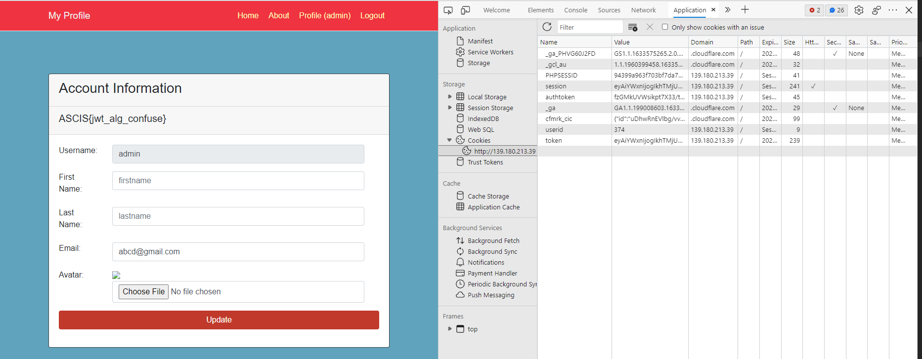Sort cookies by Domain column header
This screenshot has height=359, width=922.
pos(713,42)
